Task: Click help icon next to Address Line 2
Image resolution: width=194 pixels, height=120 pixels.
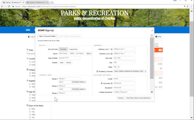Action: coord(112,54)
